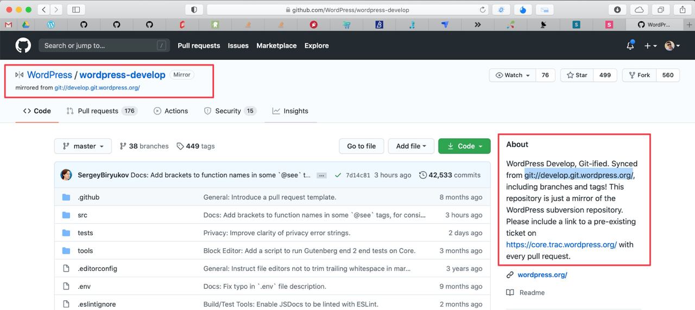The width and height of the screenshot is (695, 310).
Task: Switch to the WordPress logo tab
Action: pyautogui.click(x=50, y=24)
